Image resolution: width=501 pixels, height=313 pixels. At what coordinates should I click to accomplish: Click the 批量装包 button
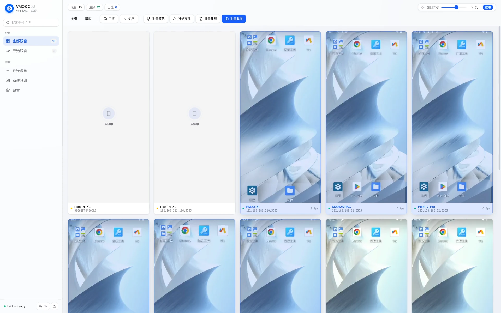pyautogui.click(x=156, y=19)
